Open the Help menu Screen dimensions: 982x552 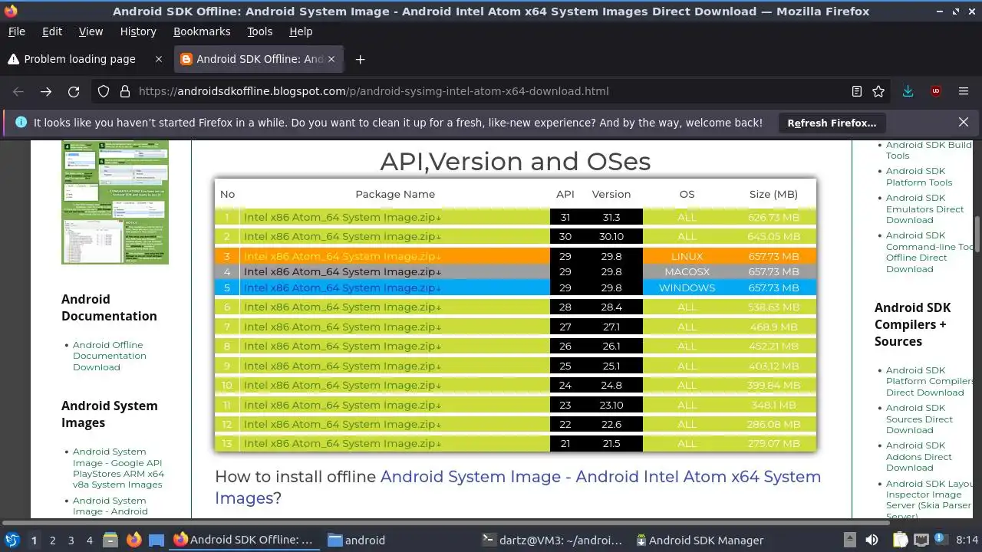(301, 31)
